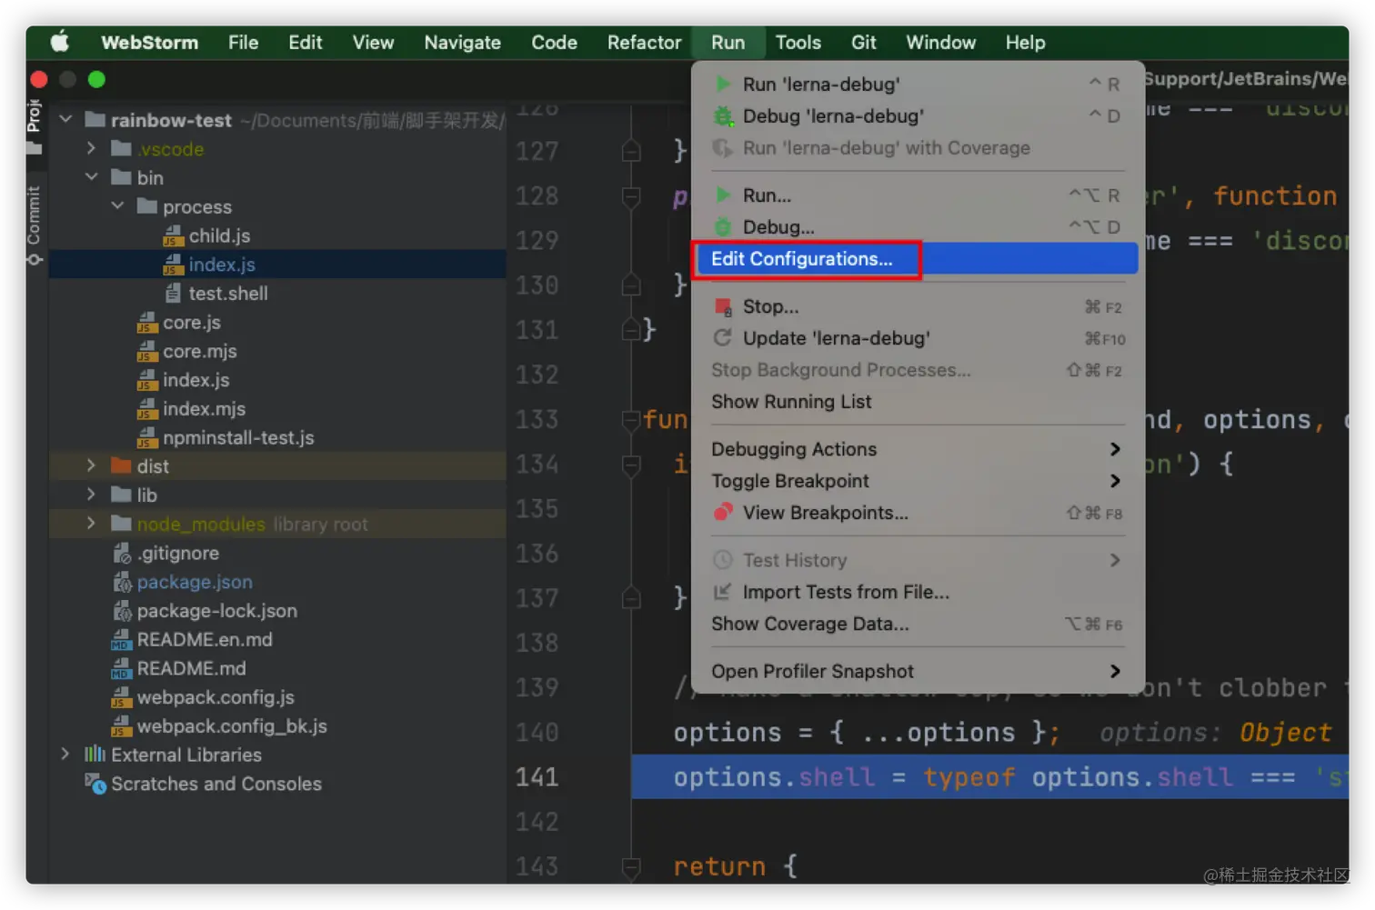Click the breakpoints icon beside View Breakpoints
Screen dimensions: 1375x910
pyautogui.click(x=723, y=513)
